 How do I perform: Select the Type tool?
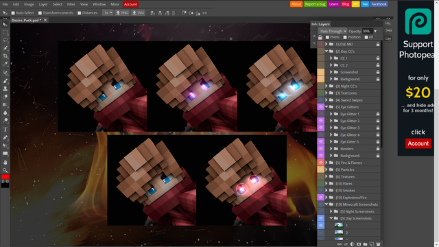[5, 130]
